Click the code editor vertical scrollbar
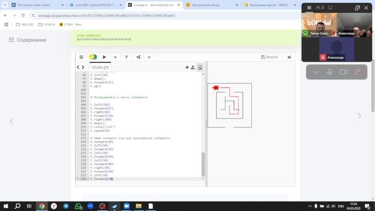The image size is (375, 211). (x=203, y=164)
